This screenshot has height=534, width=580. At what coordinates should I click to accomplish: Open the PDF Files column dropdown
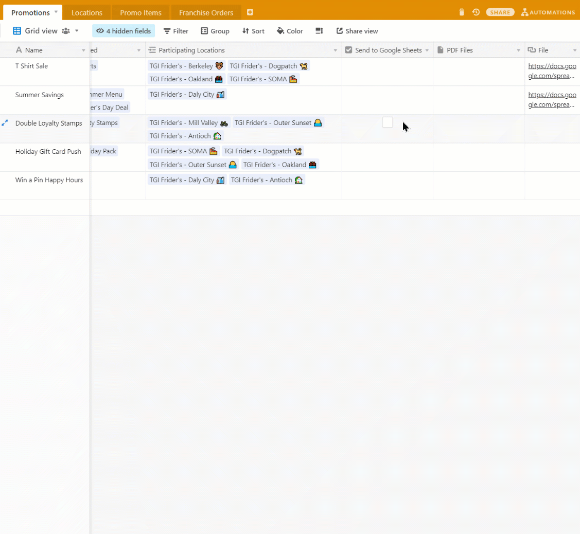pyautogui.click(x=518, y=50)
